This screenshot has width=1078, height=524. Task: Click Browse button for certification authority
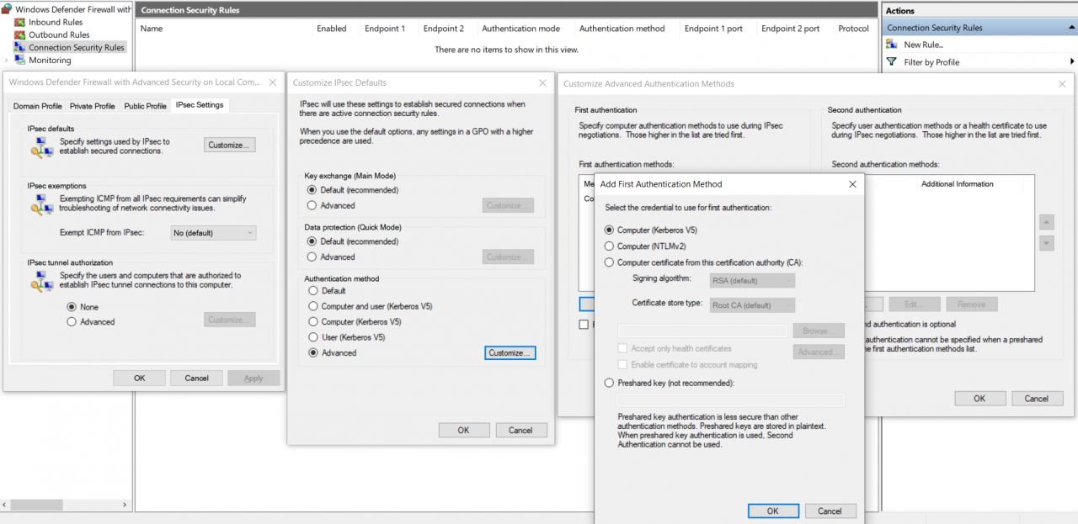pos(819,331)
